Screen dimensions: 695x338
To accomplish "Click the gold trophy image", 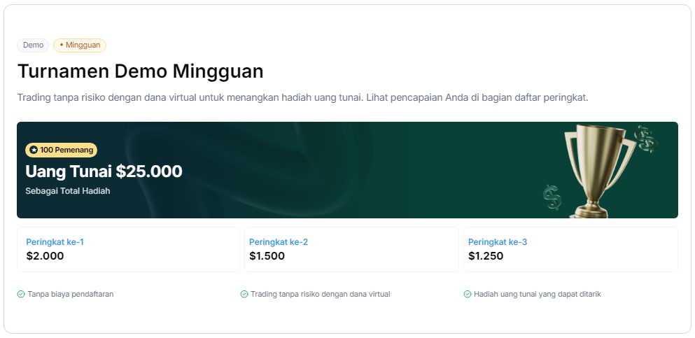I will coord(599,169).
